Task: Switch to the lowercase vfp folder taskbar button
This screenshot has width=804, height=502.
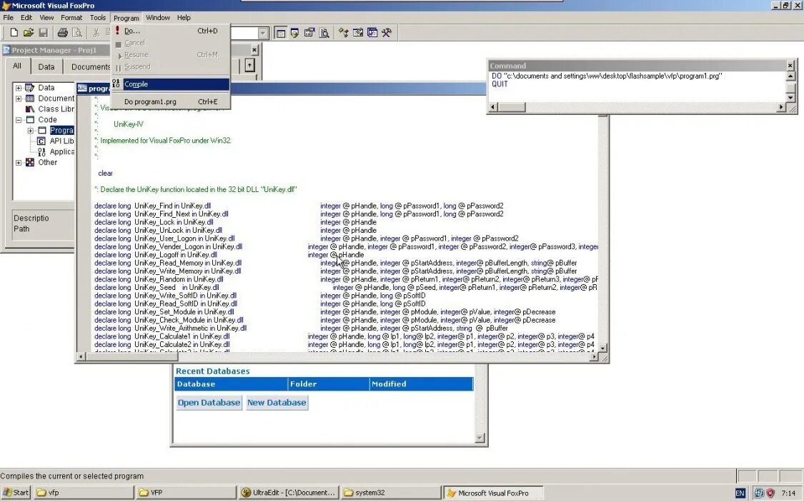Action: [x=84, y=493]
